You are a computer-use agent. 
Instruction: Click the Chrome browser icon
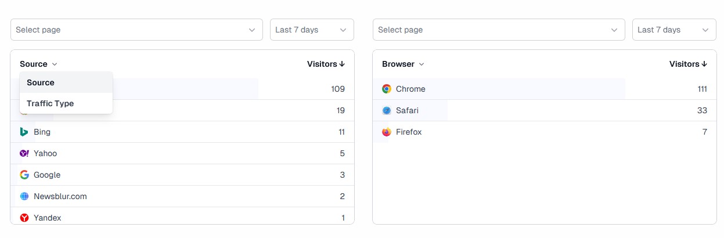tap(387, 89)
